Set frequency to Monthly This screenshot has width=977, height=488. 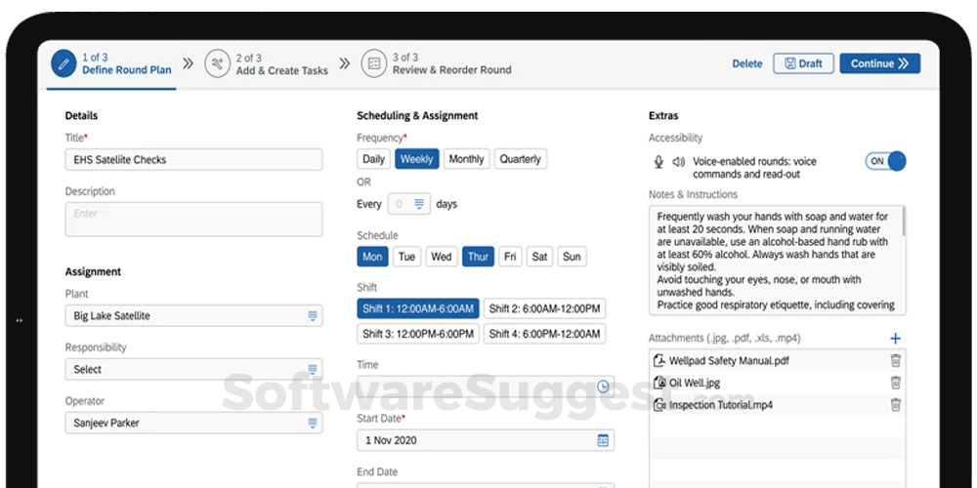click(466, 159)
